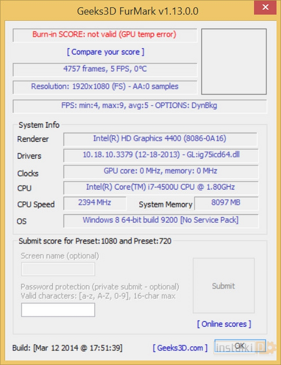Screen dimensions: 281x365
Task: Select the OS Windows 8 field
Action: tap(160, 220)
